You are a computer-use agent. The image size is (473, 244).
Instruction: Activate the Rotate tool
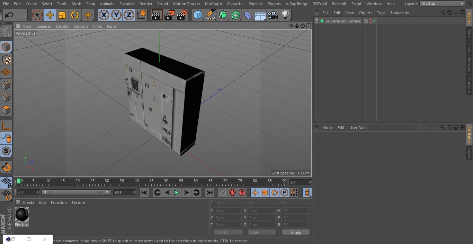(x=75, y=15)
